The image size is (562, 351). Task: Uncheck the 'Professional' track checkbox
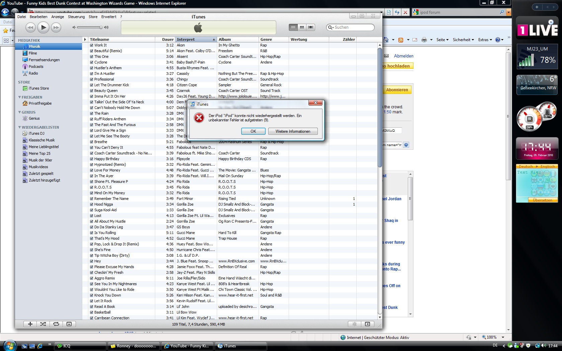click(x=92, y=79)
